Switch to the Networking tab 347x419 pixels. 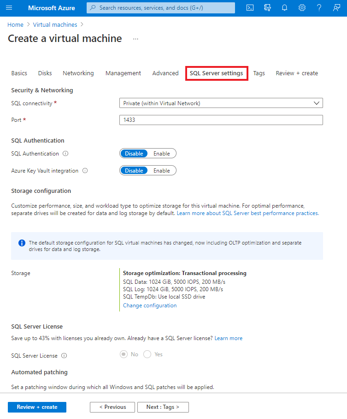tap(78, 73)
